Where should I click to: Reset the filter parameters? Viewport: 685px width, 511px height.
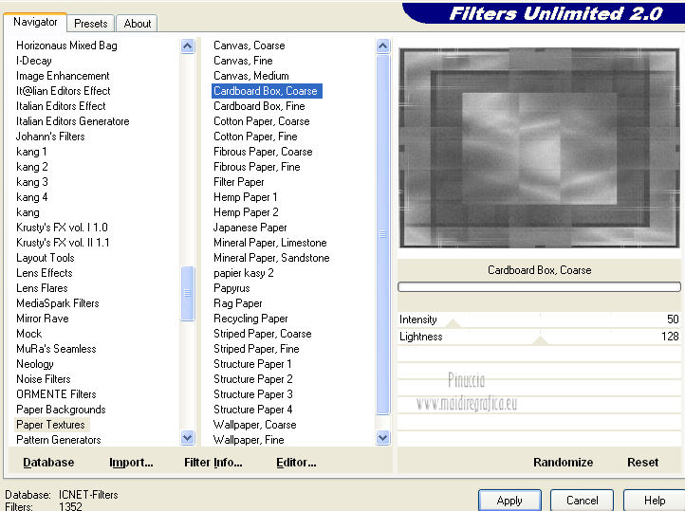(x=642, y=462)
